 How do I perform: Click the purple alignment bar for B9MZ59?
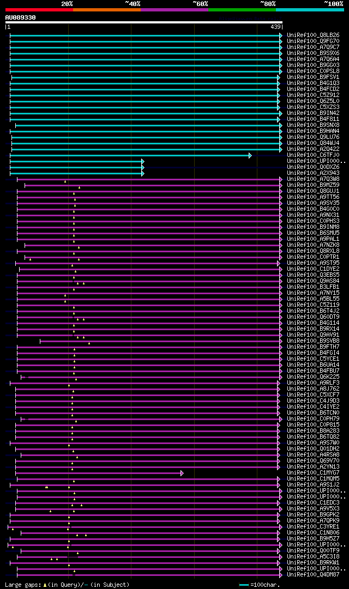(x=152, y=186)
